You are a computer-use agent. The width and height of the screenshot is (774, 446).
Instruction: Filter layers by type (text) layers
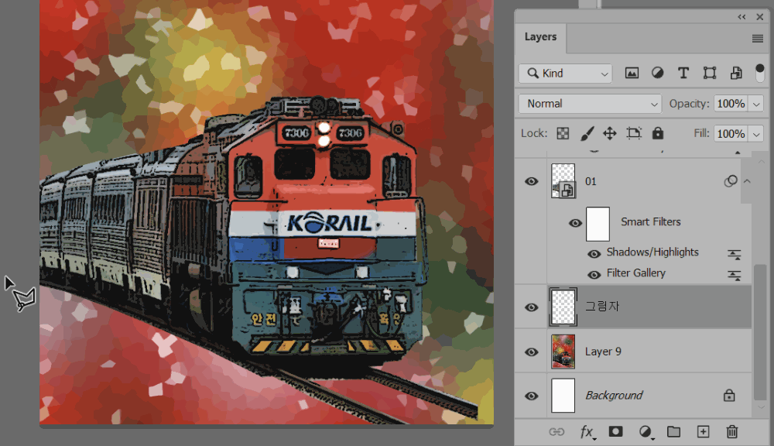coord(683,73)
